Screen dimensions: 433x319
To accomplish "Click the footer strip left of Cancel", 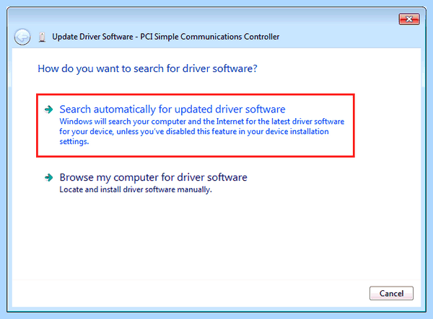I will [191, 293].
